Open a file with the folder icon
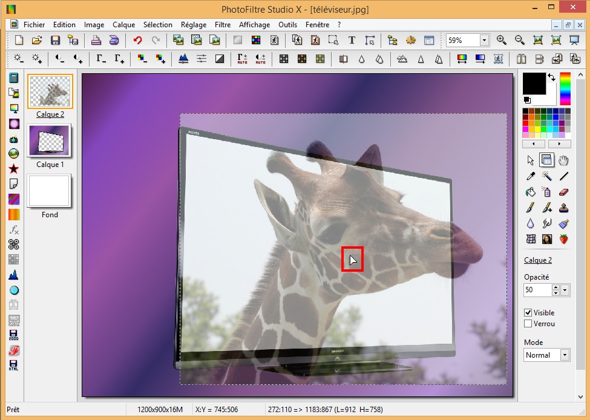Image resolution: width=590 pixels, height=420 pixels. tap(37, 40)
